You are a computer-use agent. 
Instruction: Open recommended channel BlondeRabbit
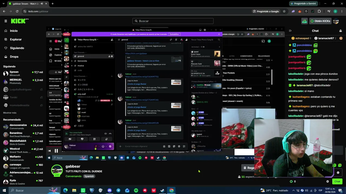point(23,142)
